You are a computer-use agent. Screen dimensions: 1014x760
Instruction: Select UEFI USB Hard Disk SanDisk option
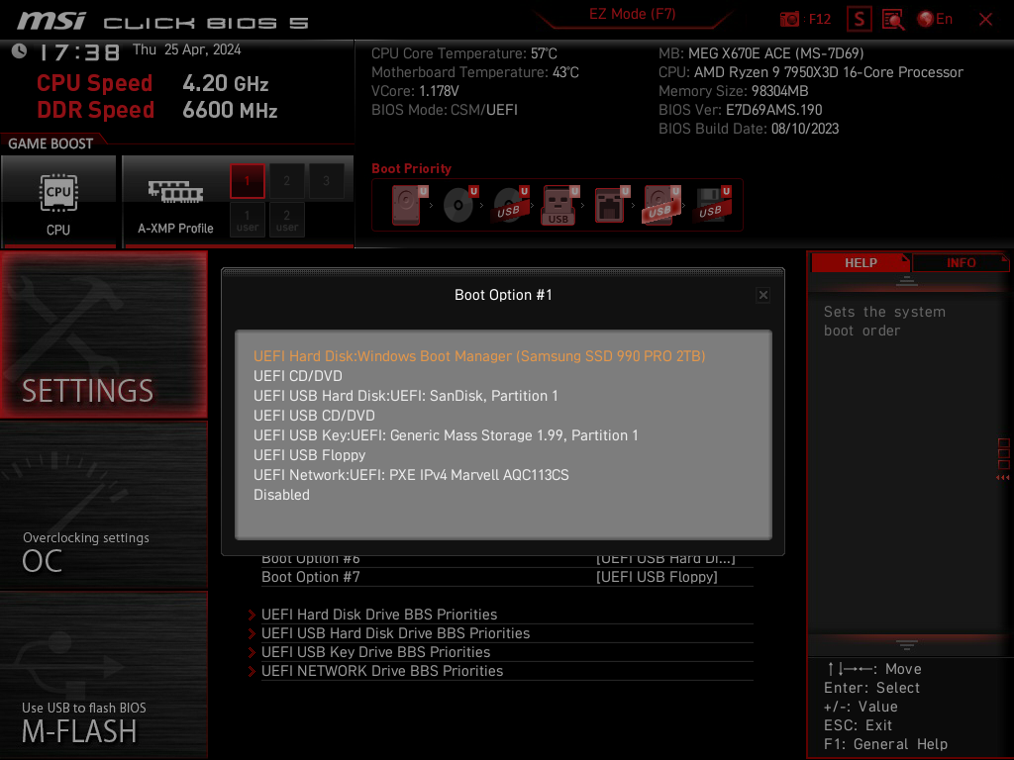point(405,396)
